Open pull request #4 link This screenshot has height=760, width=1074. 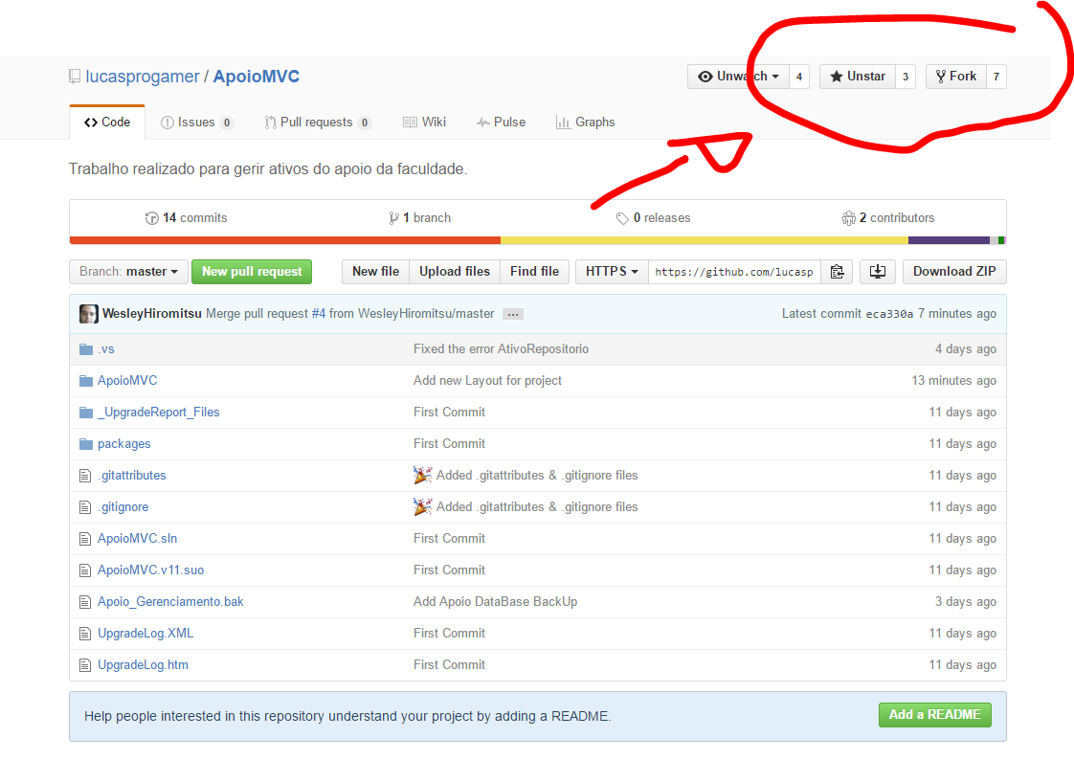click(x=319, y=314)
